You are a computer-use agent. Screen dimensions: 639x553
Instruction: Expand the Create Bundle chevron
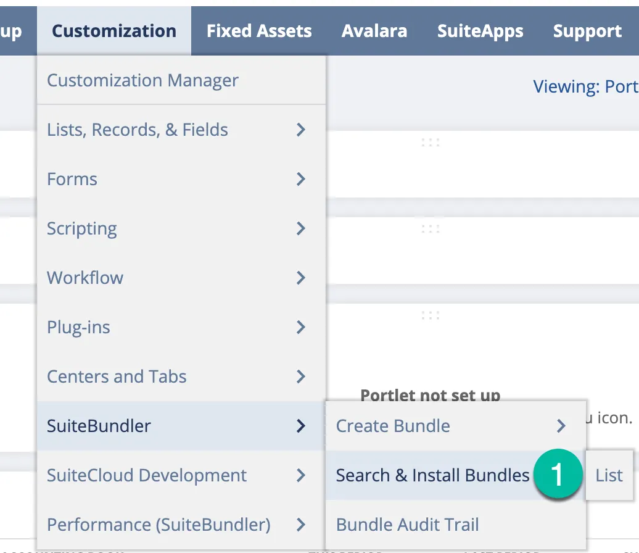click(561, 426)
